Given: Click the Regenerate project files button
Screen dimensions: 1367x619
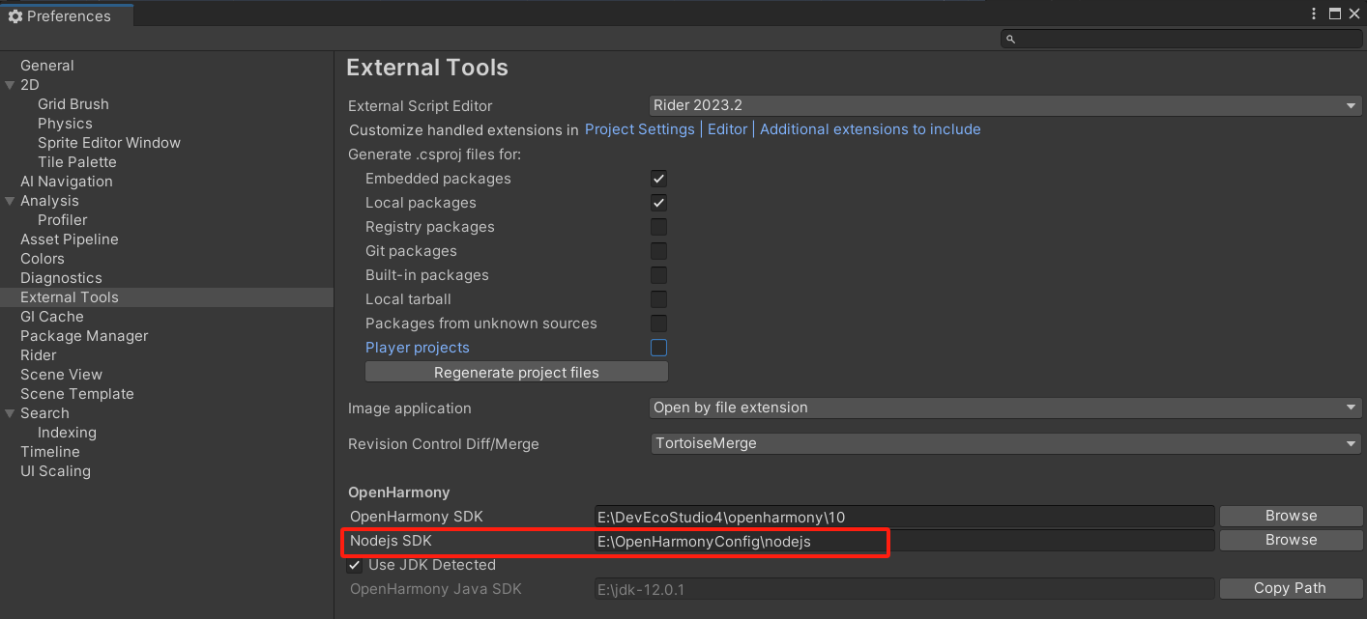Looking at the screenshot, I should [516, 373].
